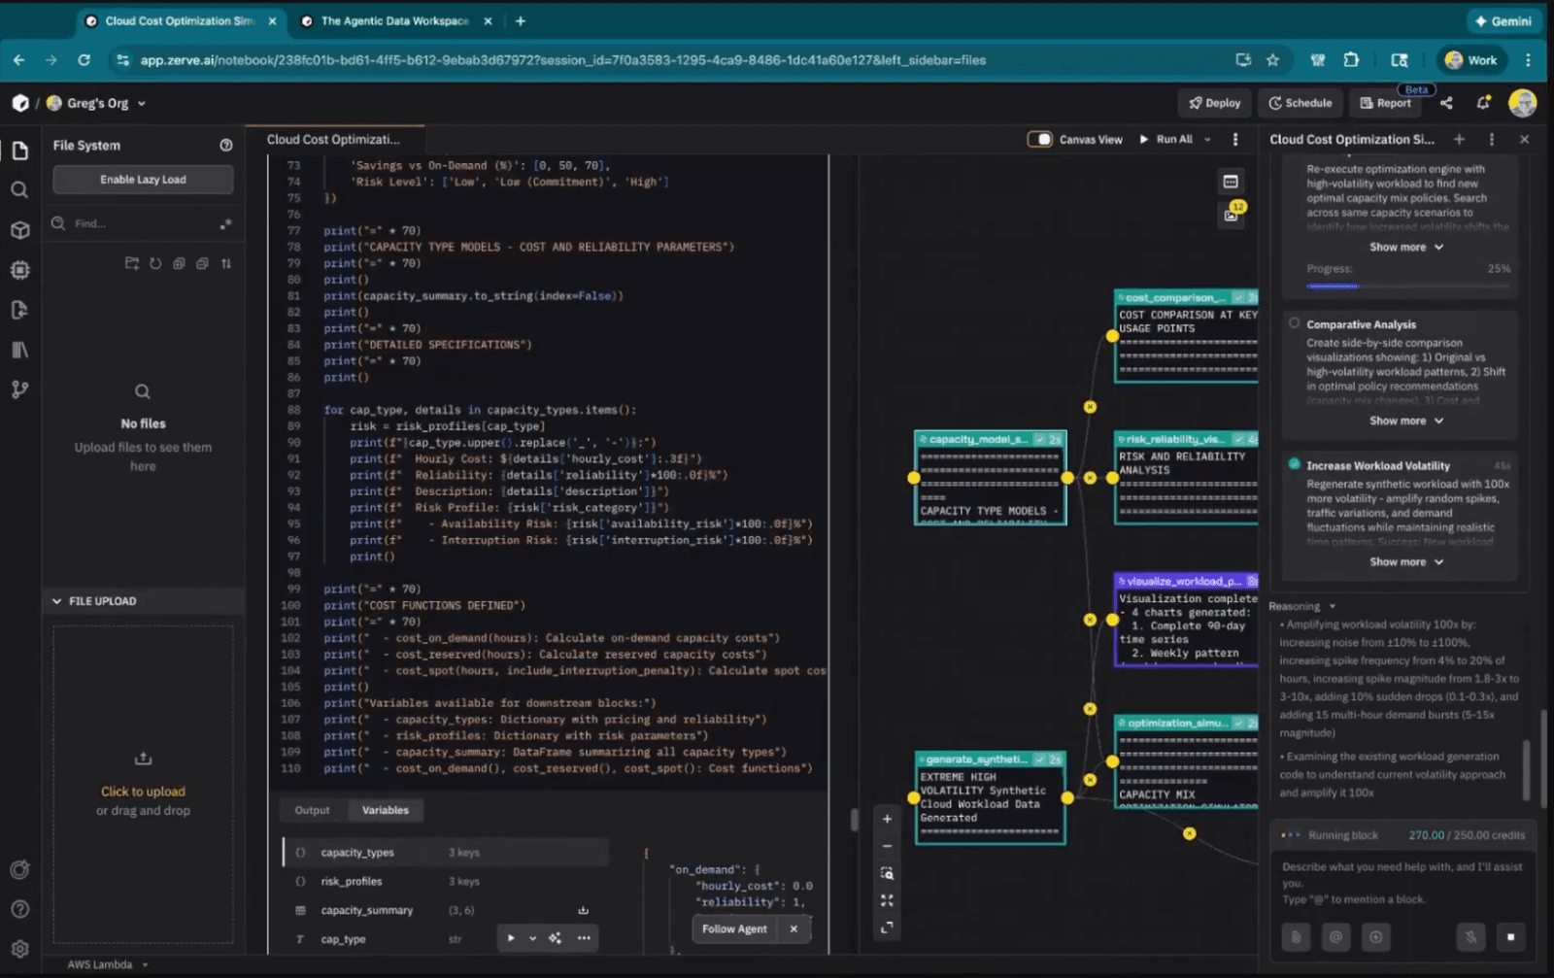Click the File System help icon
The image size is (1554, 978).
pos(226,145)
